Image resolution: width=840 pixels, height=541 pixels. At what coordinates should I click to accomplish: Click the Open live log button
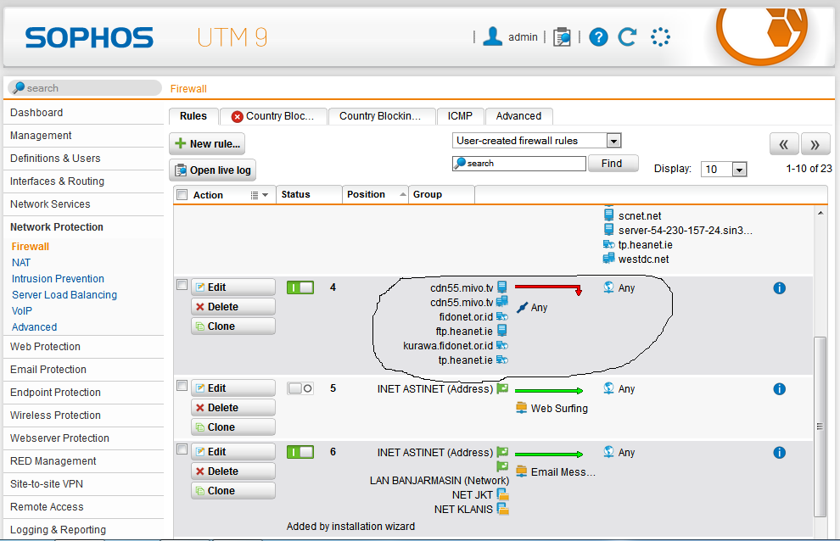click(213, 170)
